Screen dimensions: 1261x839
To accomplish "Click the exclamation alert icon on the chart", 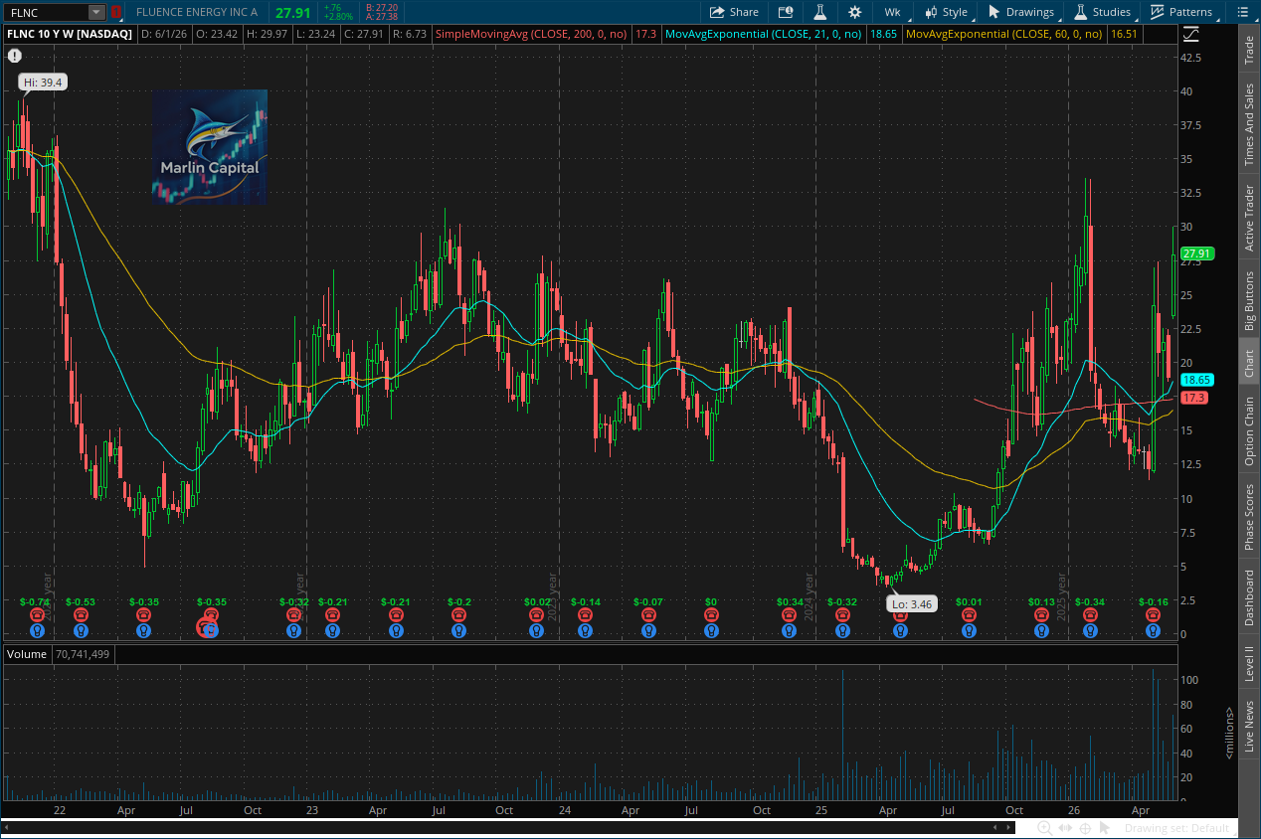I will click(15, 56).
